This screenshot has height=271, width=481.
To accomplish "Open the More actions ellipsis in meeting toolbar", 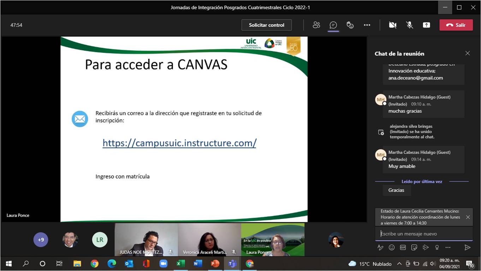I will pyautogui.click(x=367, y=25).
